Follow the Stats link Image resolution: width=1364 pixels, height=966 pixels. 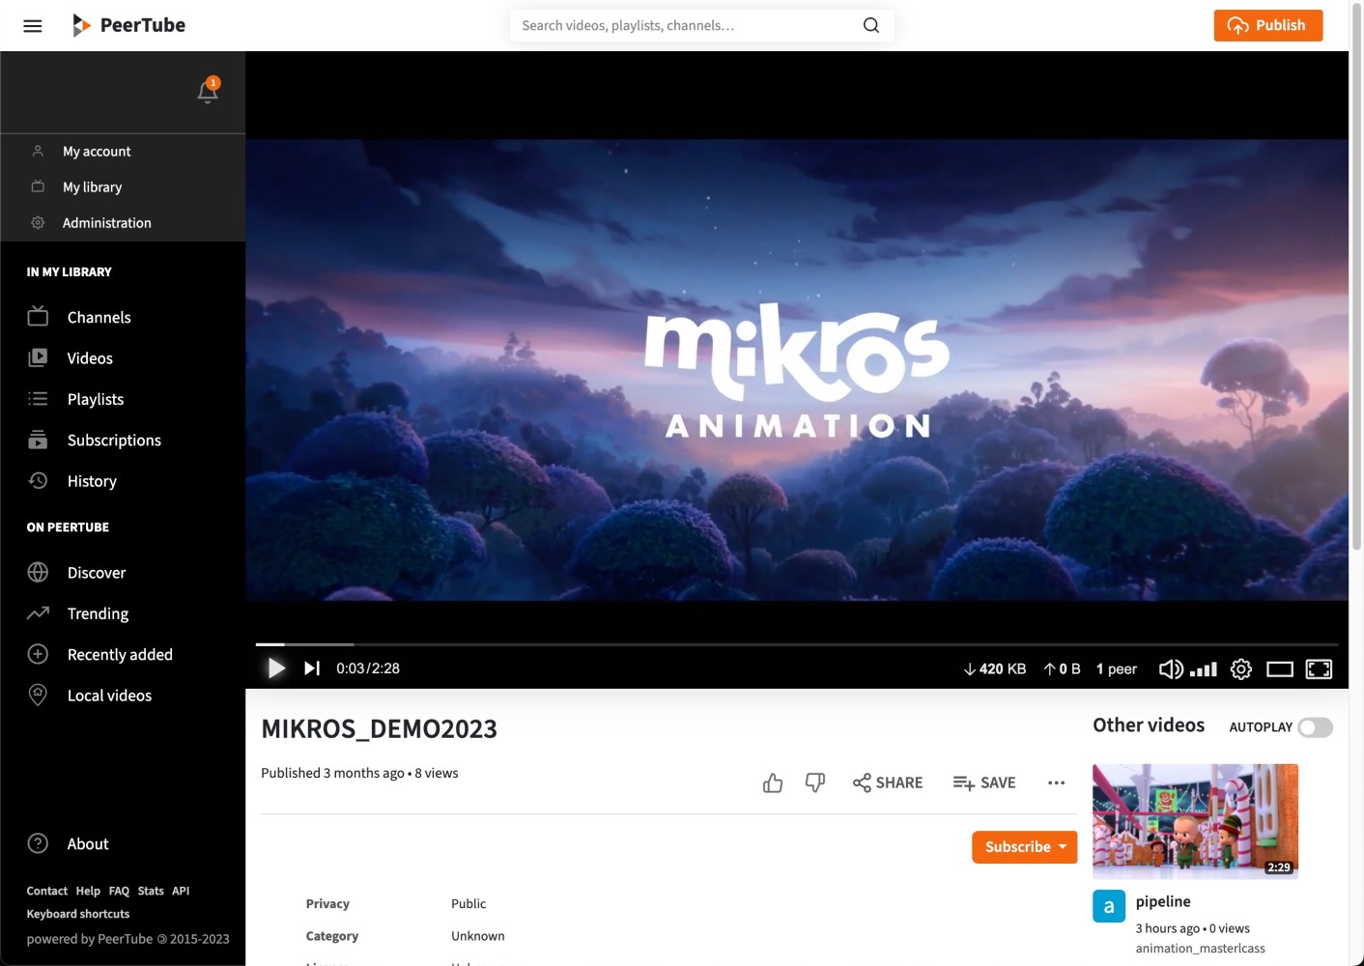(151, 892)
